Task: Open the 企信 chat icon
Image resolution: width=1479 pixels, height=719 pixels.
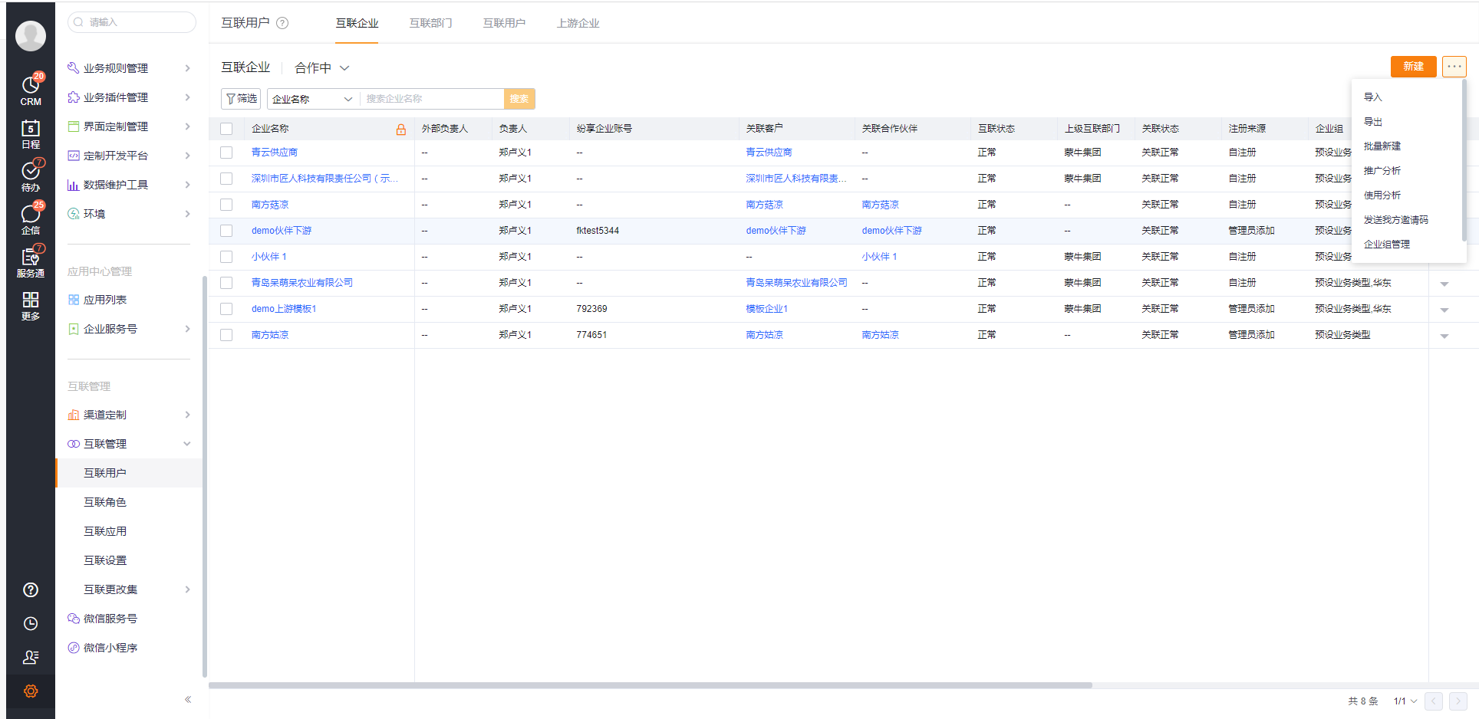Action: [x=31, y=218]
